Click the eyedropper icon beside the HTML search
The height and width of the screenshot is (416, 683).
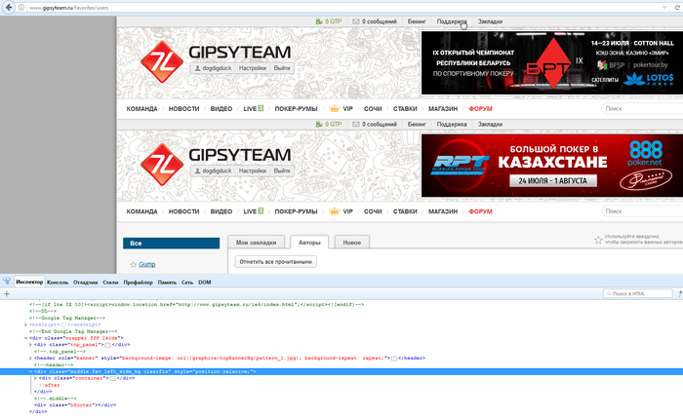pyautogui.click(x=680, y=293)
